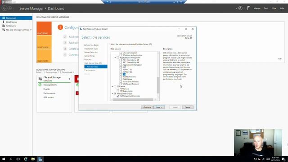Check the FTP Server checkbox
Image resolution: width=288 pixels, height=162 pixels.
click(115, 86)
